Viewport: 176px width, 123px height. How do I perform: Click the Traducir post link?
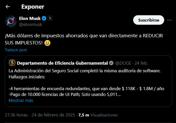[x=16, y=50]
